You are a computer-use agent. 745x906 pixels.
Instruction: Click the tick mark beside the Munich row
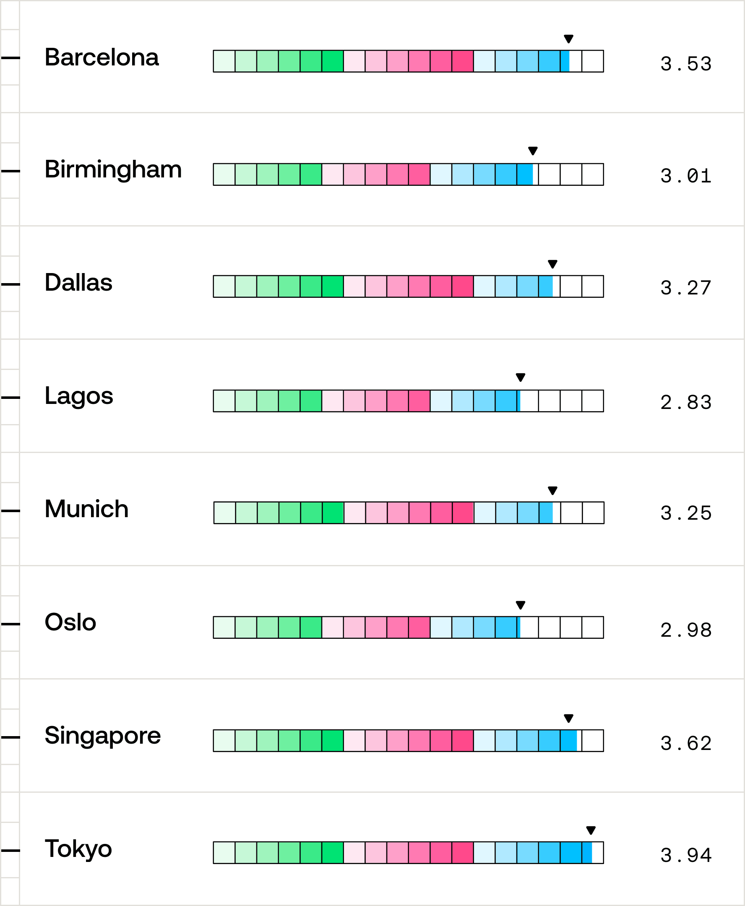10,511
